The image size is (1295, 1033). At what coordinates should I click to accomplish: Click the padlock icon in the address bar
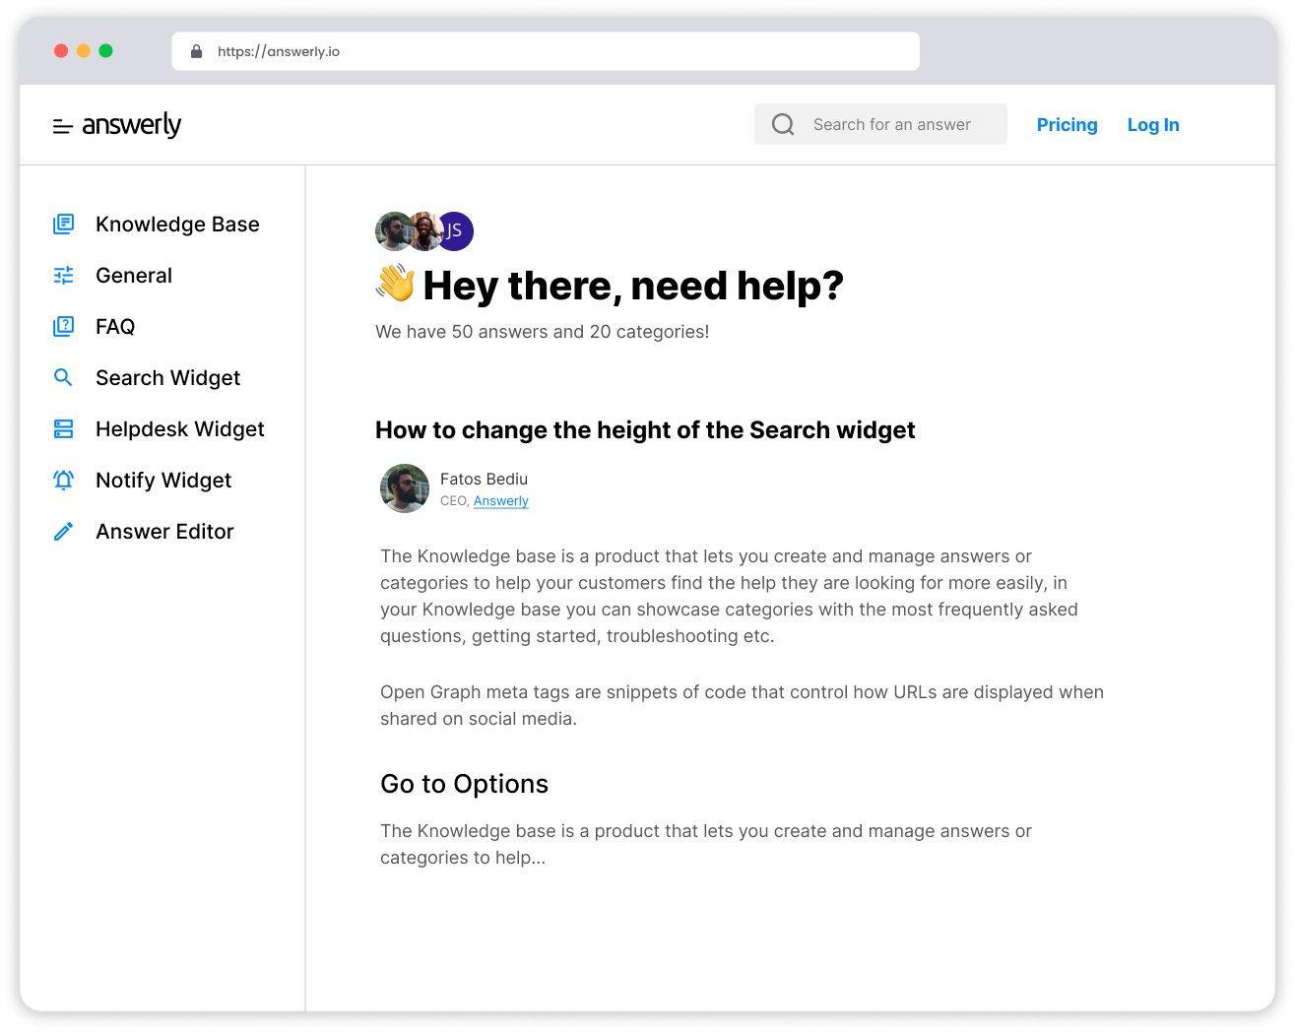click(x=196, y=51)
